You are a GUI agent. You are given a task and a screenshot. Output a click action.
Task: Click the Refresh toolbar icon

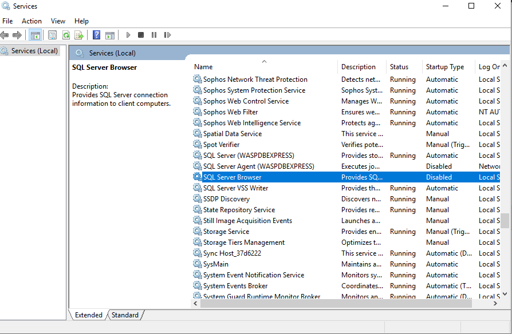click(x=66, y=35)
